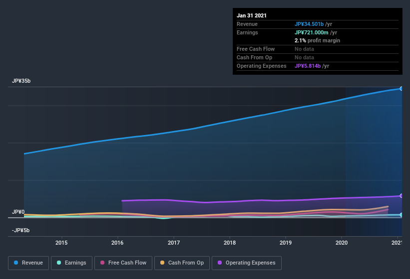This screenshot has height=279, width=410.
Task: Click the purple Operating Expenses legend dot
Action: click(x=220, y=263)
